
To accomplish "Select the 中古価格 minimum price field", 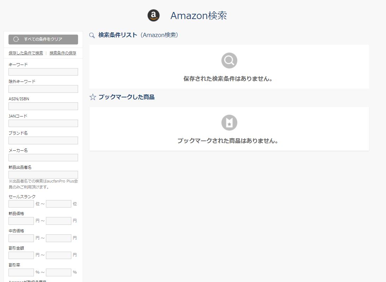I will (21, 238).
